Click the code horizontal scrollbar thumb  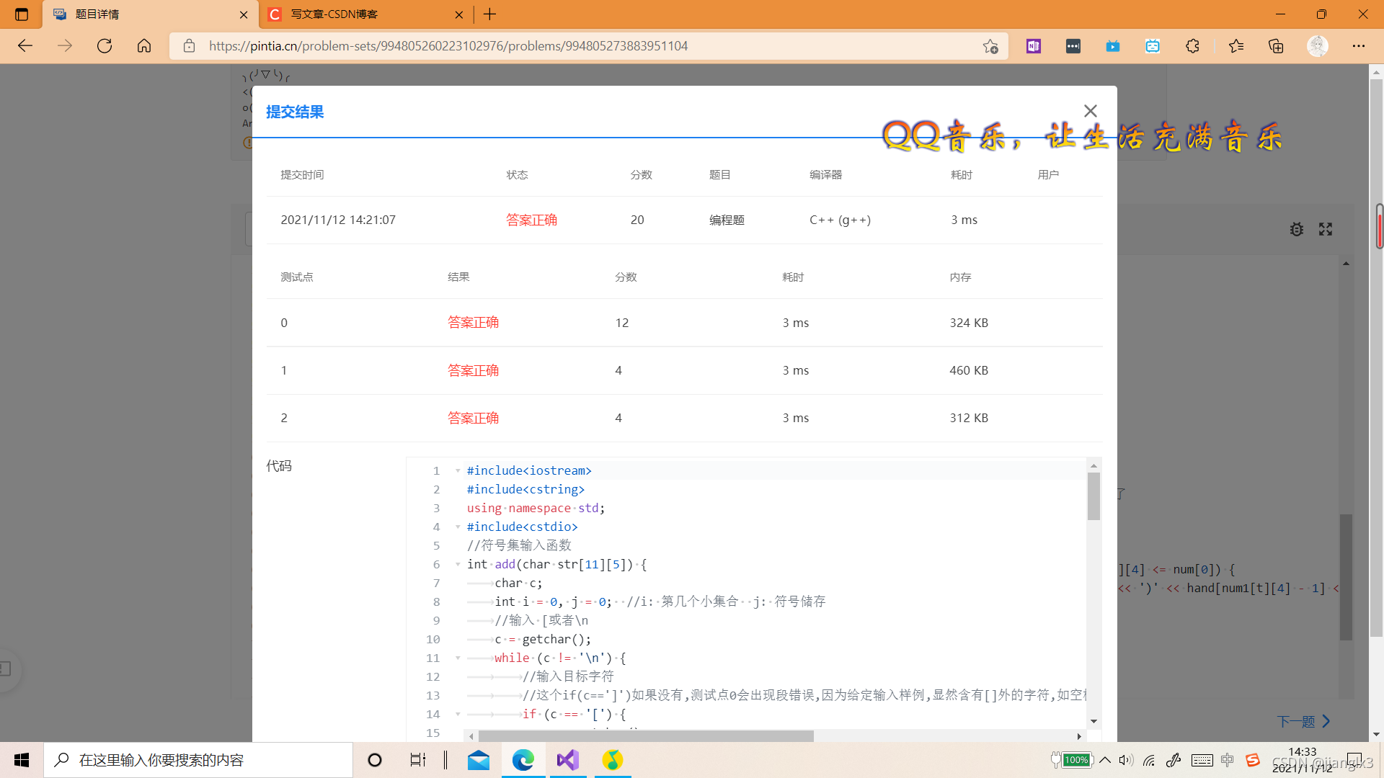click(x=645, y=736)
